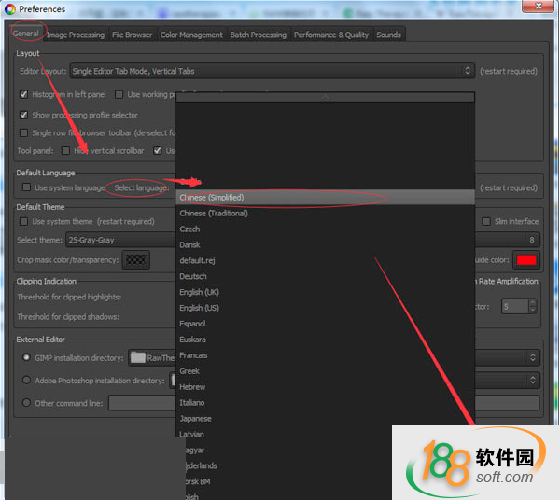Enable the Slim interface checkbox
This screenshot has height=500, width=560.
(x=486, y=221)
